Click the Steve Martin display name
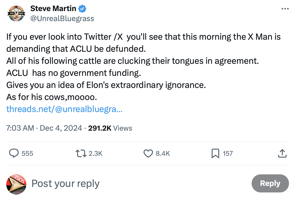This screenshot has width=297, height=203. 53,9
